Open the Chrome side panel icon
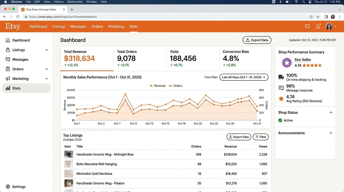 click(326, 17)
